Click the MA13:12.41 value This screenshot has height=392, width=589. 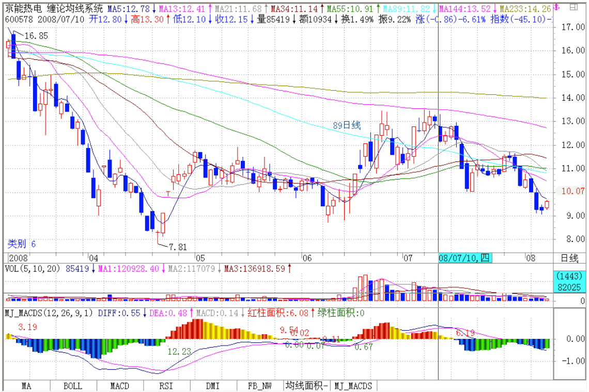click(x=182, y=8)
